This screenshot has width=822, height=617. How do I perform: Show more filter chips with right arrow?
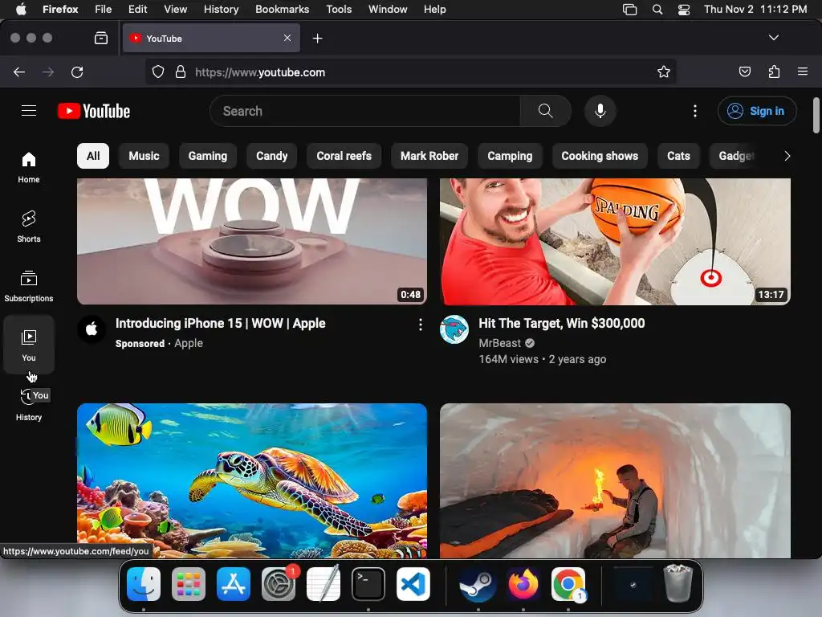point(787,156)
